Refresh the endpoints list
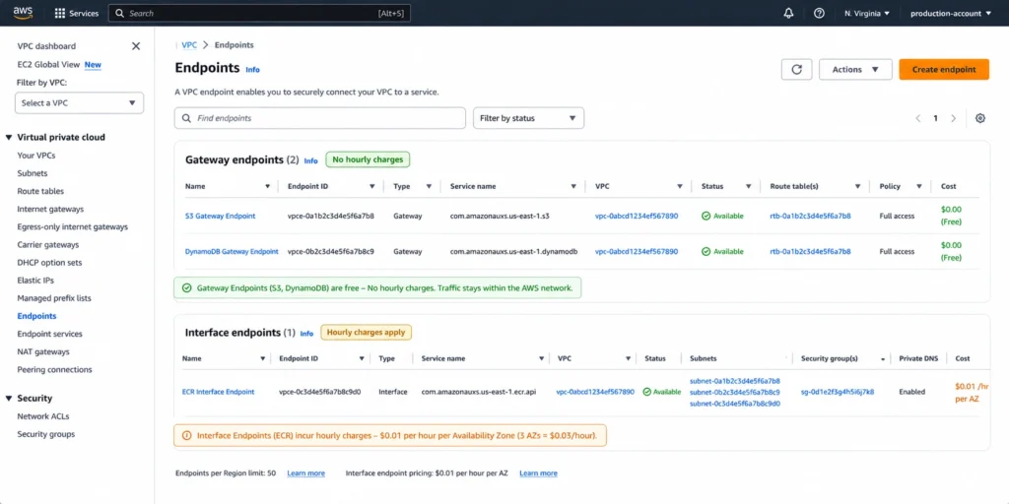The height and width of the screenshot is (504, 1009). pos(796,70)
